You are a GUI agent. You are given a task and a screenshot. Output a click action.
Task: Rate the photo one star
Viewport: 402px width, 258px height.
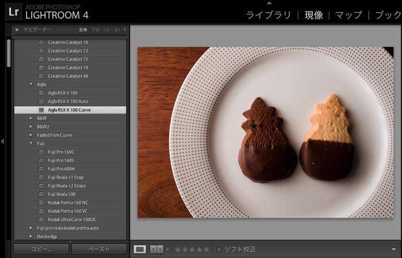[x=178, y=249]
